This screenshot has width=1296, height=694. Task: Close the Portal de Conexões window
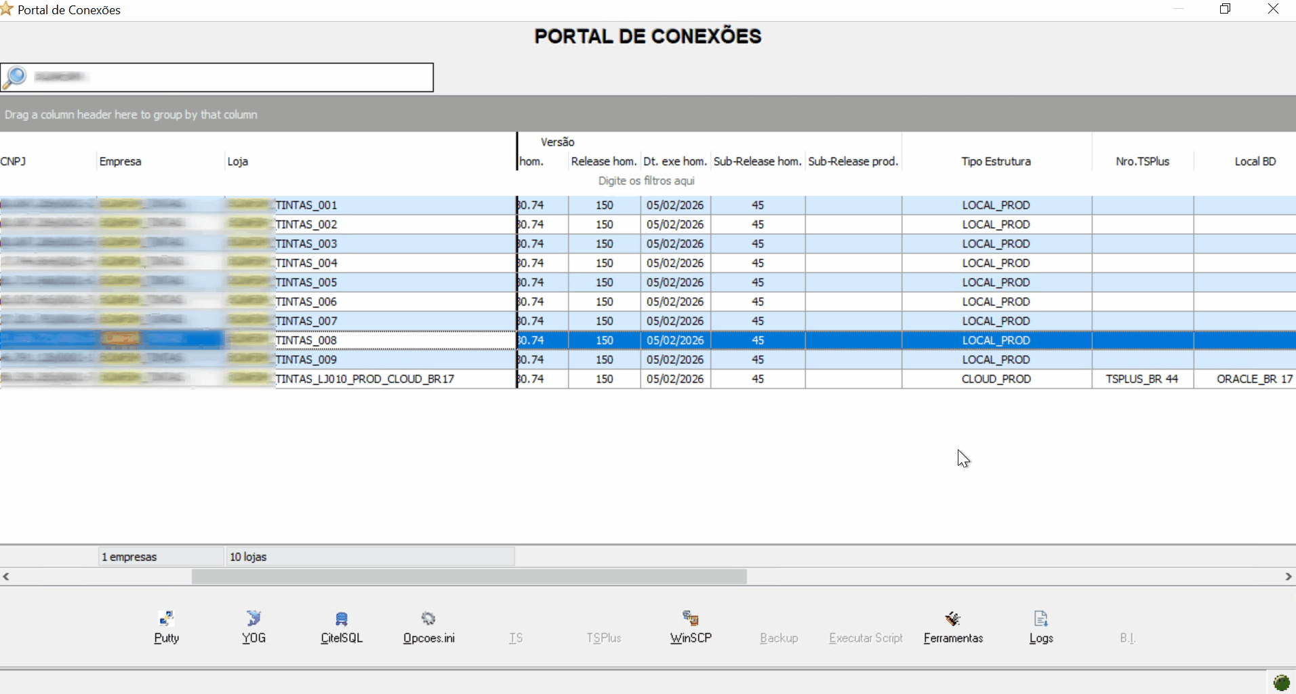(1273, 9)
